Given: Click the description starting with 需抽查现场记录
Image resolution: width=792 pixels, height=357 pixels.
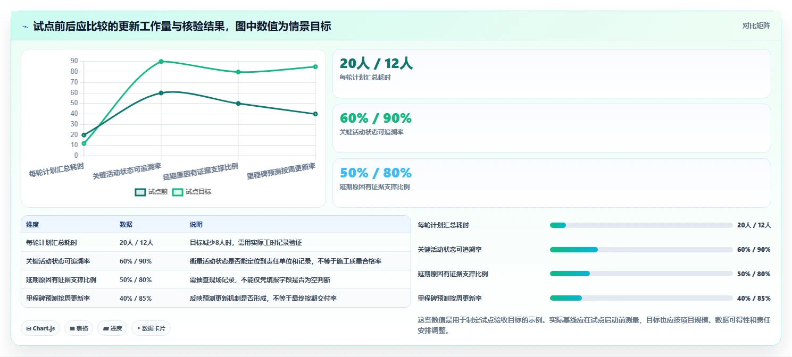Looking at the screenshot, I should point(260,280).
